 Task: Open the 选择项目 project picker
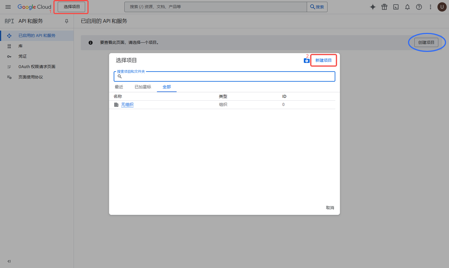pos(72,7)
